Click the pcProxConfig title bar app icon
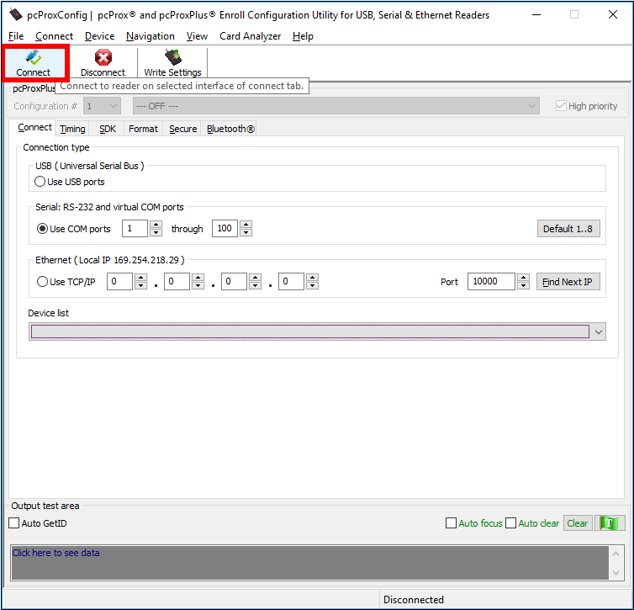Screen dimensions: 634x610 click(15, 14)
